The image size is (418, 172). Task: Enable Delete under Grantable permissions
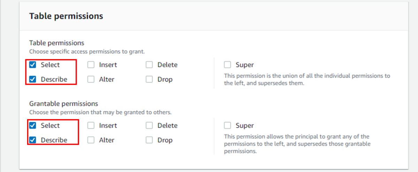(149, 125)
